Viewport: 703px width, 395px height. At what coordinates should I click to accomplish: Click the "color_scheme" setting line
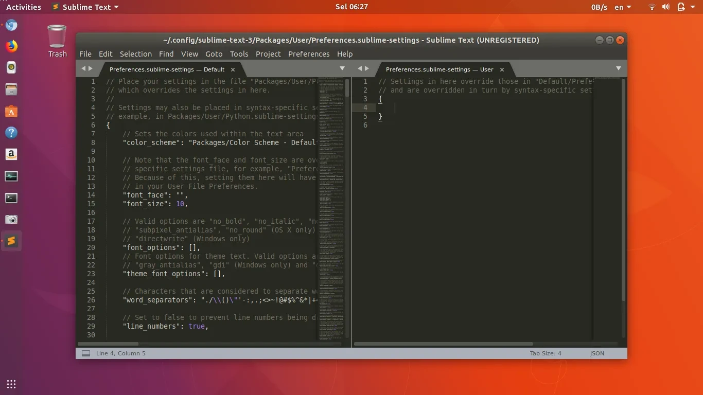tap(219, 142)
